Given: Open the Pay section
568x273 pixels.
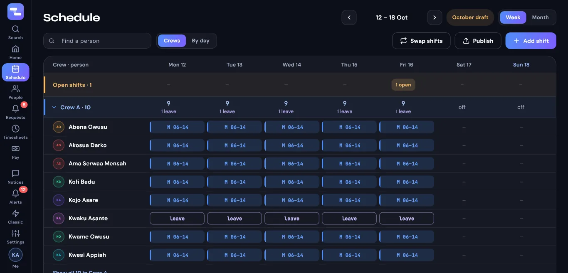Looking at the screenshot, I should (x=15, y=152).
